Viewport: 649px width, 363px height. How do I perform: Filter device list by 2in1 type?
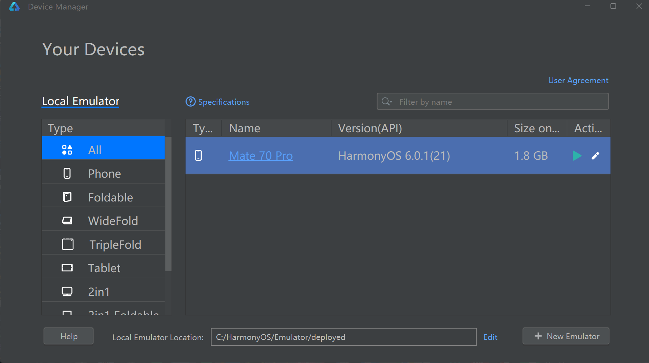click(103, 292)
